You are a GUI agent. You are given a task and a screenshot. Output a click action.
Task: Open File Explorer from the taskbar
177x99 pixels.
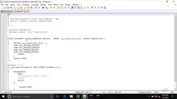[71, 97]
